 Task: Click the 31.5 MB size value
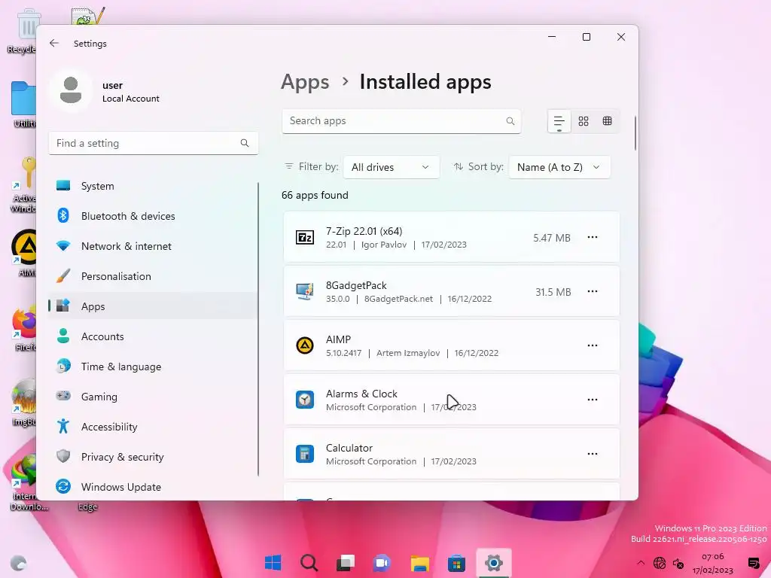click(553, 292)
